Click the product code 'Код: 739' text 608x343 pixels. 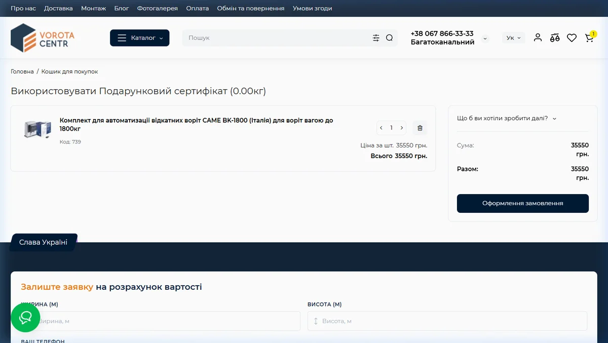point(70,142)
